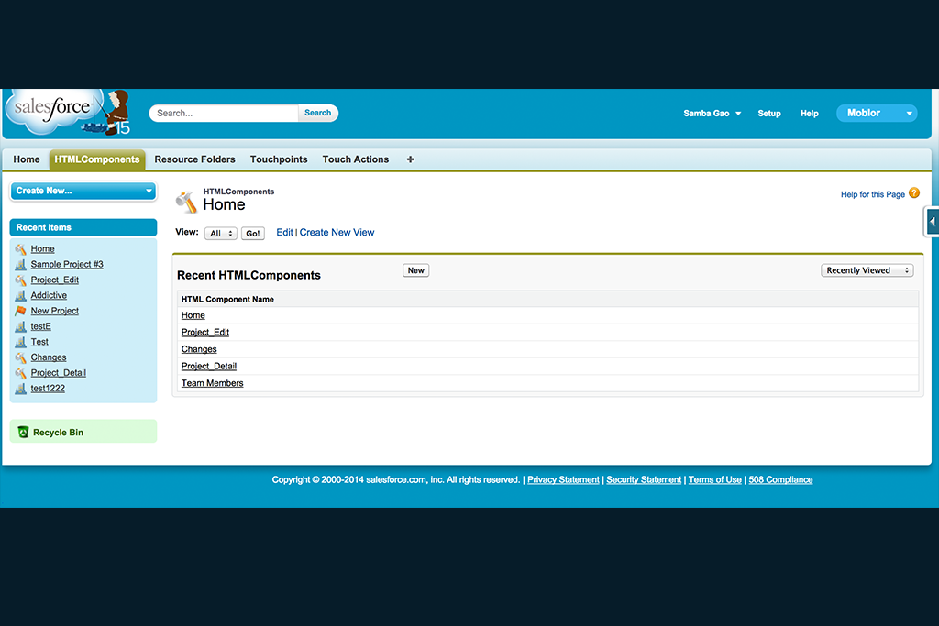Click the orange flag icon next to New Project
Screen dimensions: 939x626
(x=20, y=311)
